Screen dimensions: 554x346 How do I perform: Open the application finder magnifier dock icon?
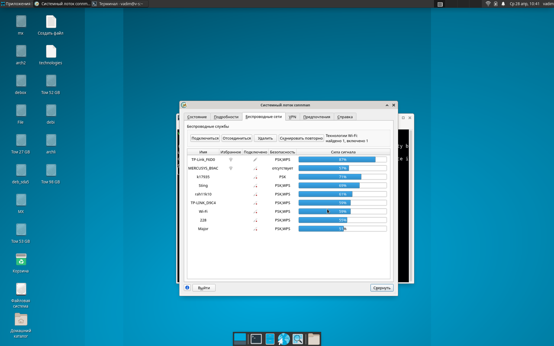[298, 339]
